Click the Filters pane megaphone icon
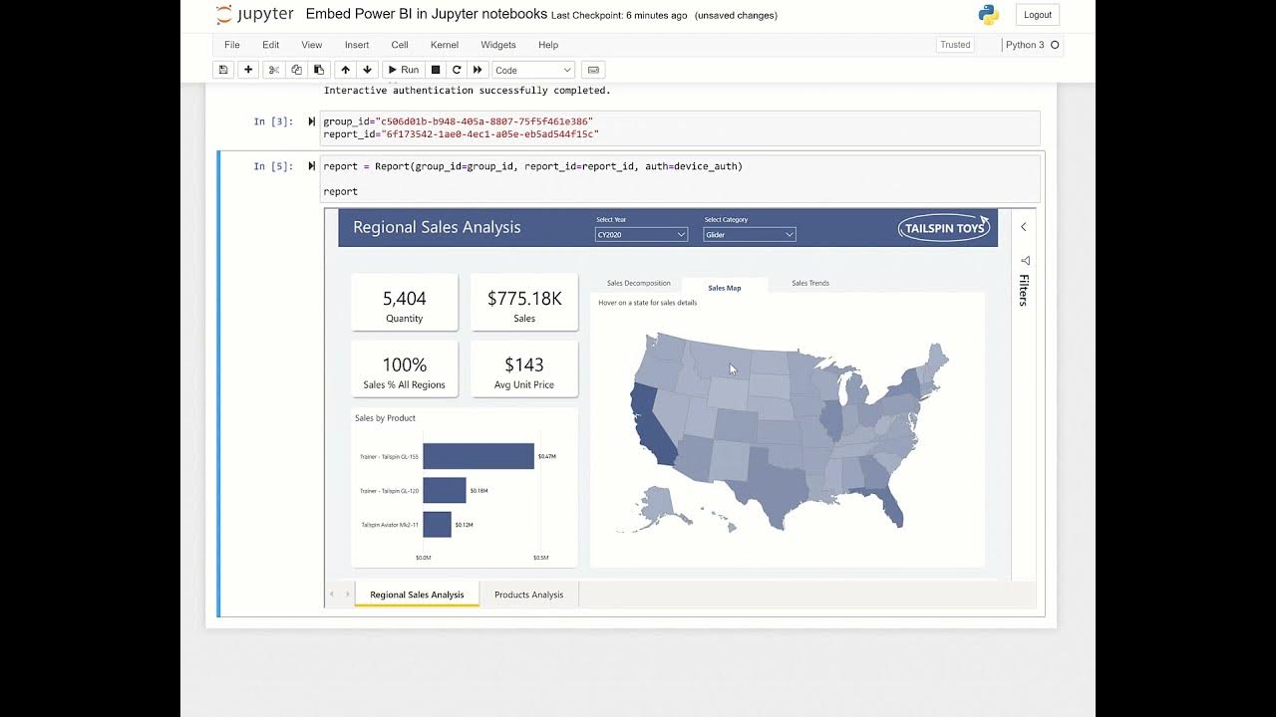 point(1025,261)
